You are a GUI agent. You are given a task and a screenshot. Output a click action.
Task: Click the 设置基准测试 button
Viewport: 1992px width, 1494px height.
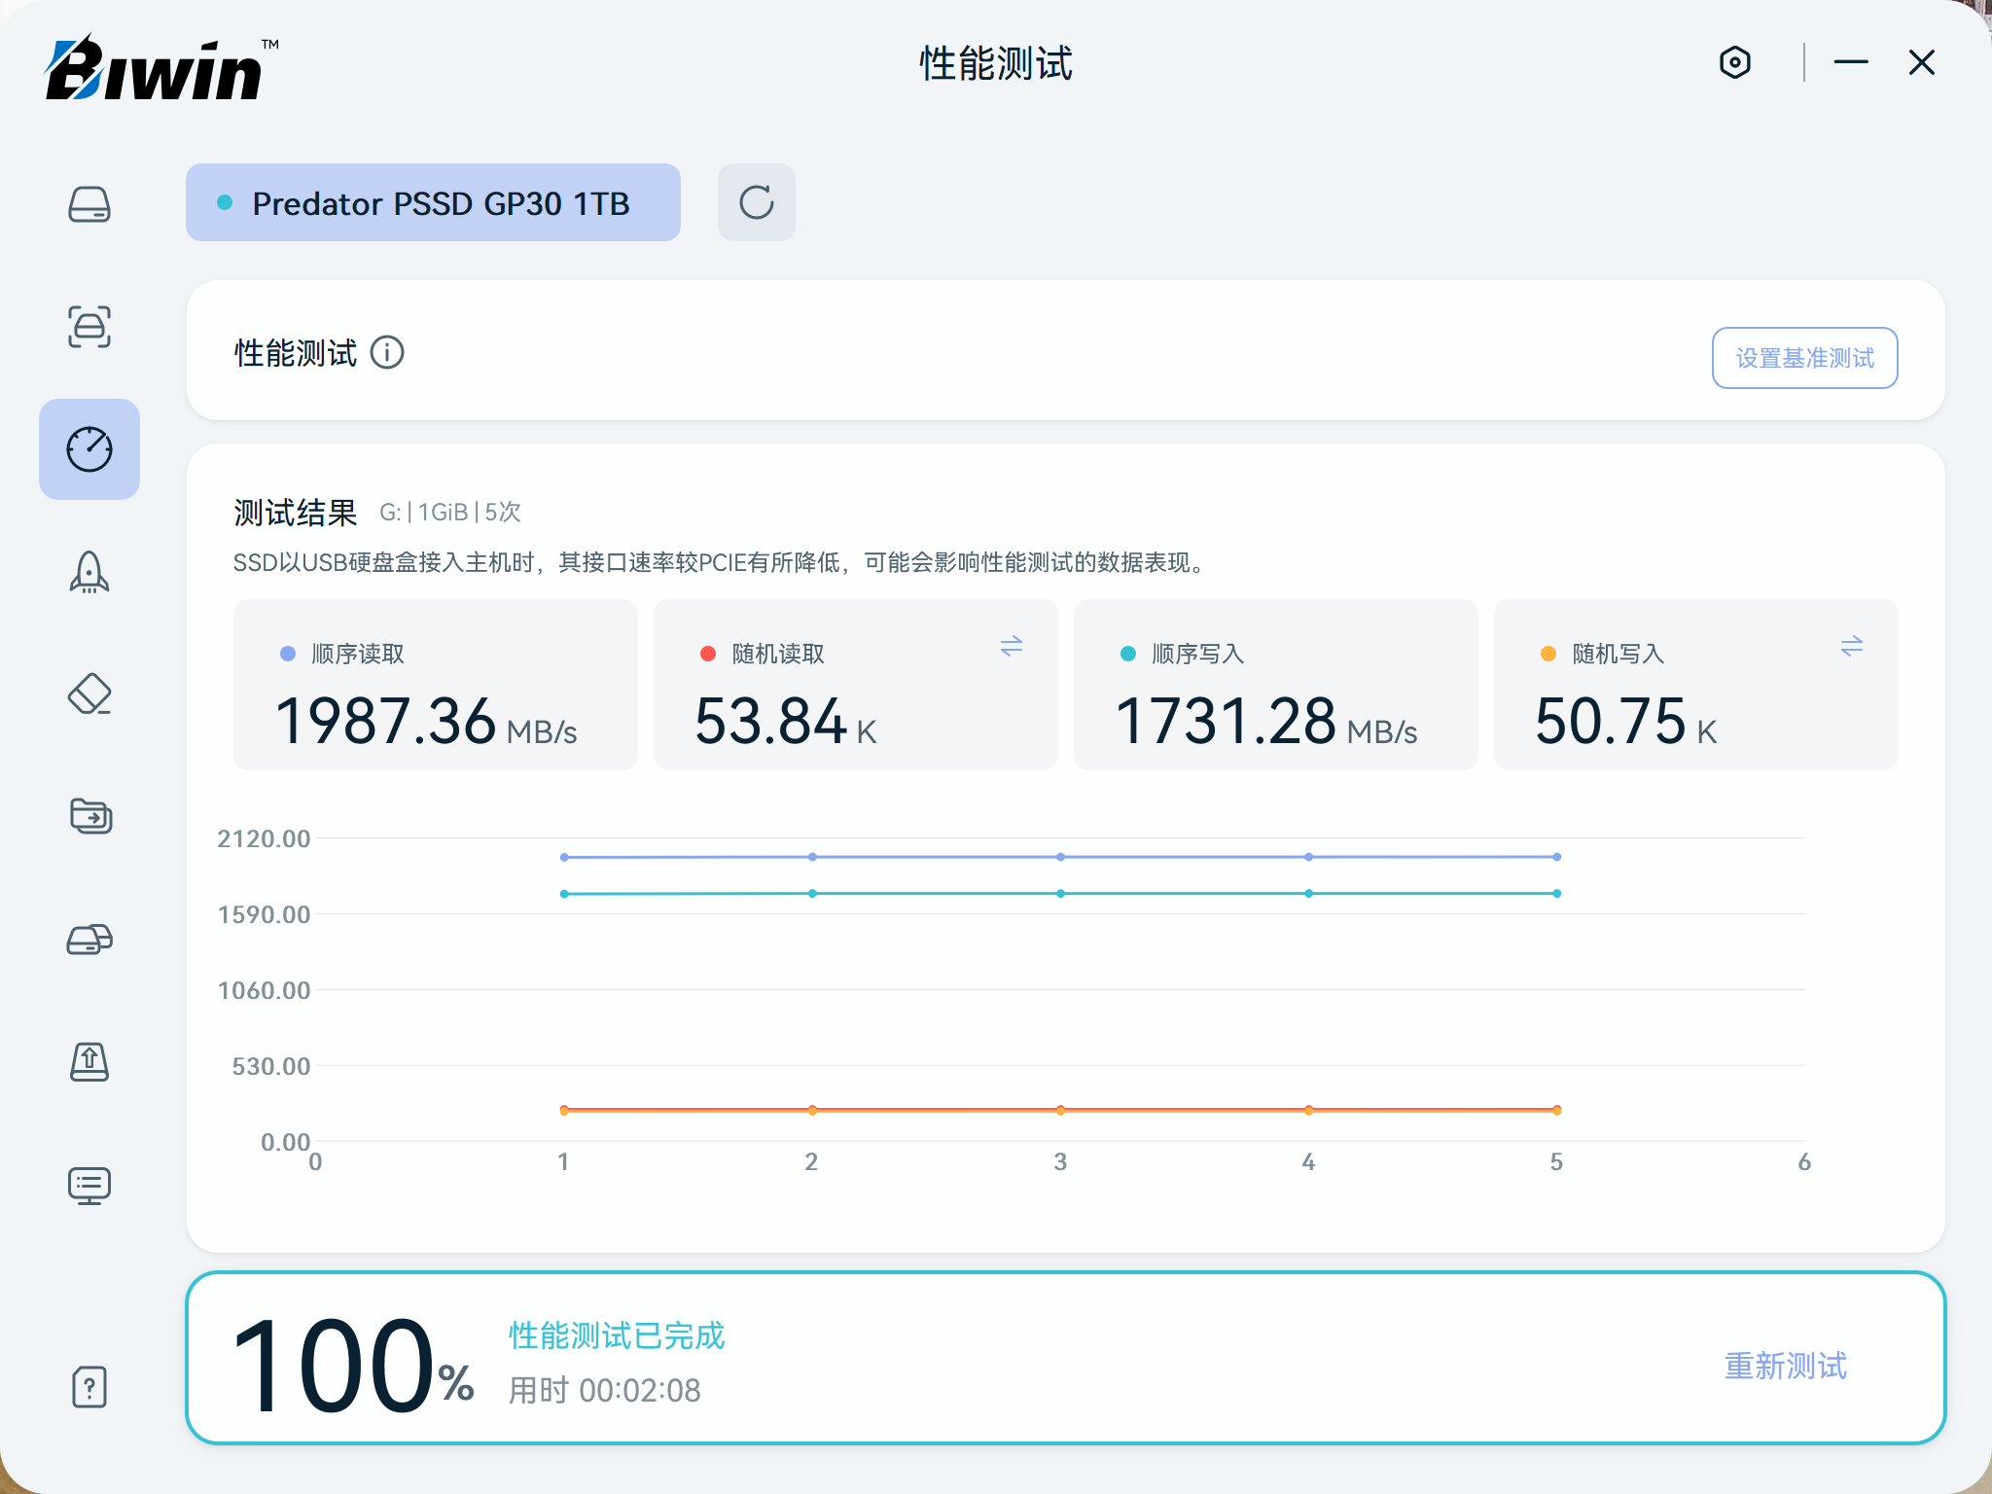[x=1804, y=358]
